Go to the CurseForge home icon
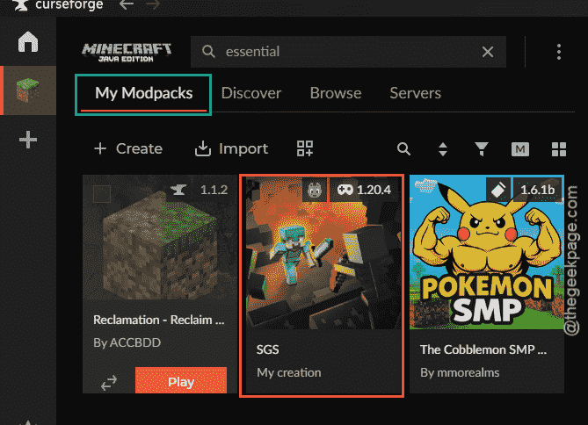The width and height of the screenshot is (588, 425). [x=28, y=41]
